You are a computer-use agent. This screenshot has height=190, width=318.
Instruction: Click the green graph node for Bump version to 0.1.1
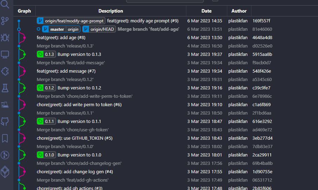tap(25, 122)
